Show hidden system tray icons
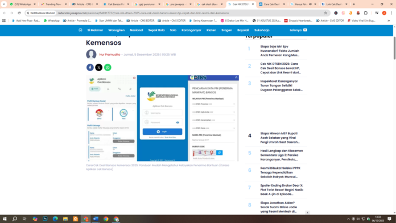Image resolution: width=396 pixels, height=223 pixels. pyautogui.click(x=348, y=219)
